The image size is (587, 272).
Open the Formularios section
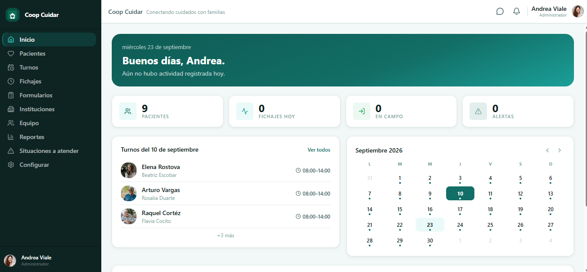click(x=49, y=95)
